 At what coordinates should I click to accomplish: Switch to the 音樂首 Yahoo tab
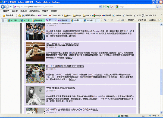click(x=64, y=20)
